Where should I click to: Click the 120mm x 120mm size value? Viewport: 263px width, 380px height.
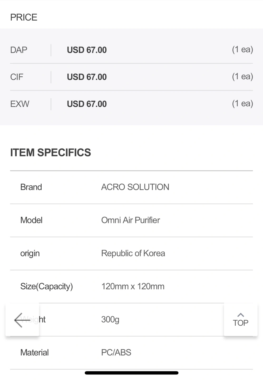point(133,286)
